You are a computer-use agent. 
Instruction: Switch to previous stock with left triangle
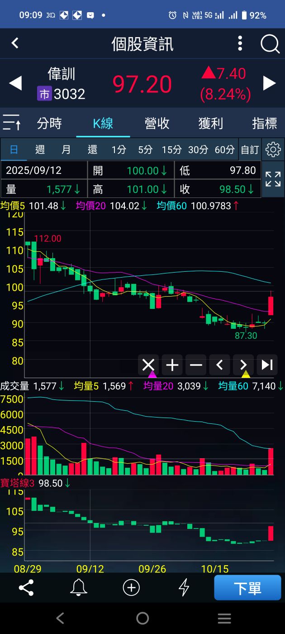click(x=15, y=83)
